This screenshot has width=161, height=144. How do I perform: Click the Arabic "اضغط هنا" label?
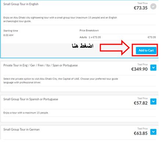83,46
